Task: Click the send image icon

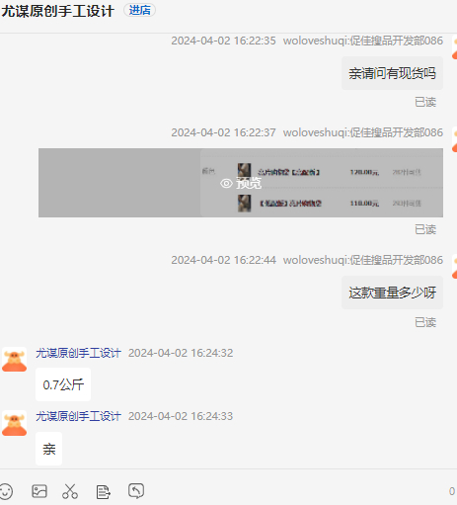Action: 39,491
